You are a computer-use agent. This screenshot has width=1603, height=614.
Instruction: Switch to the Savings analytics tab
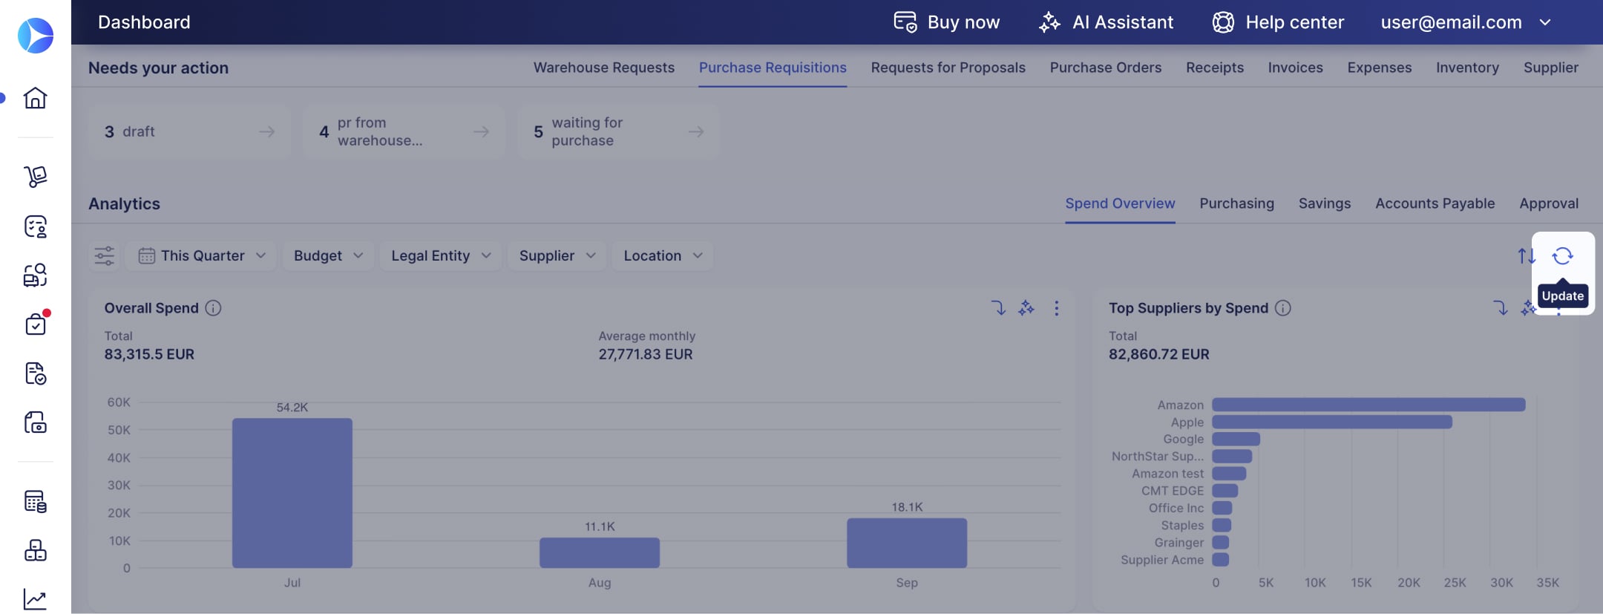[1325, 203]
